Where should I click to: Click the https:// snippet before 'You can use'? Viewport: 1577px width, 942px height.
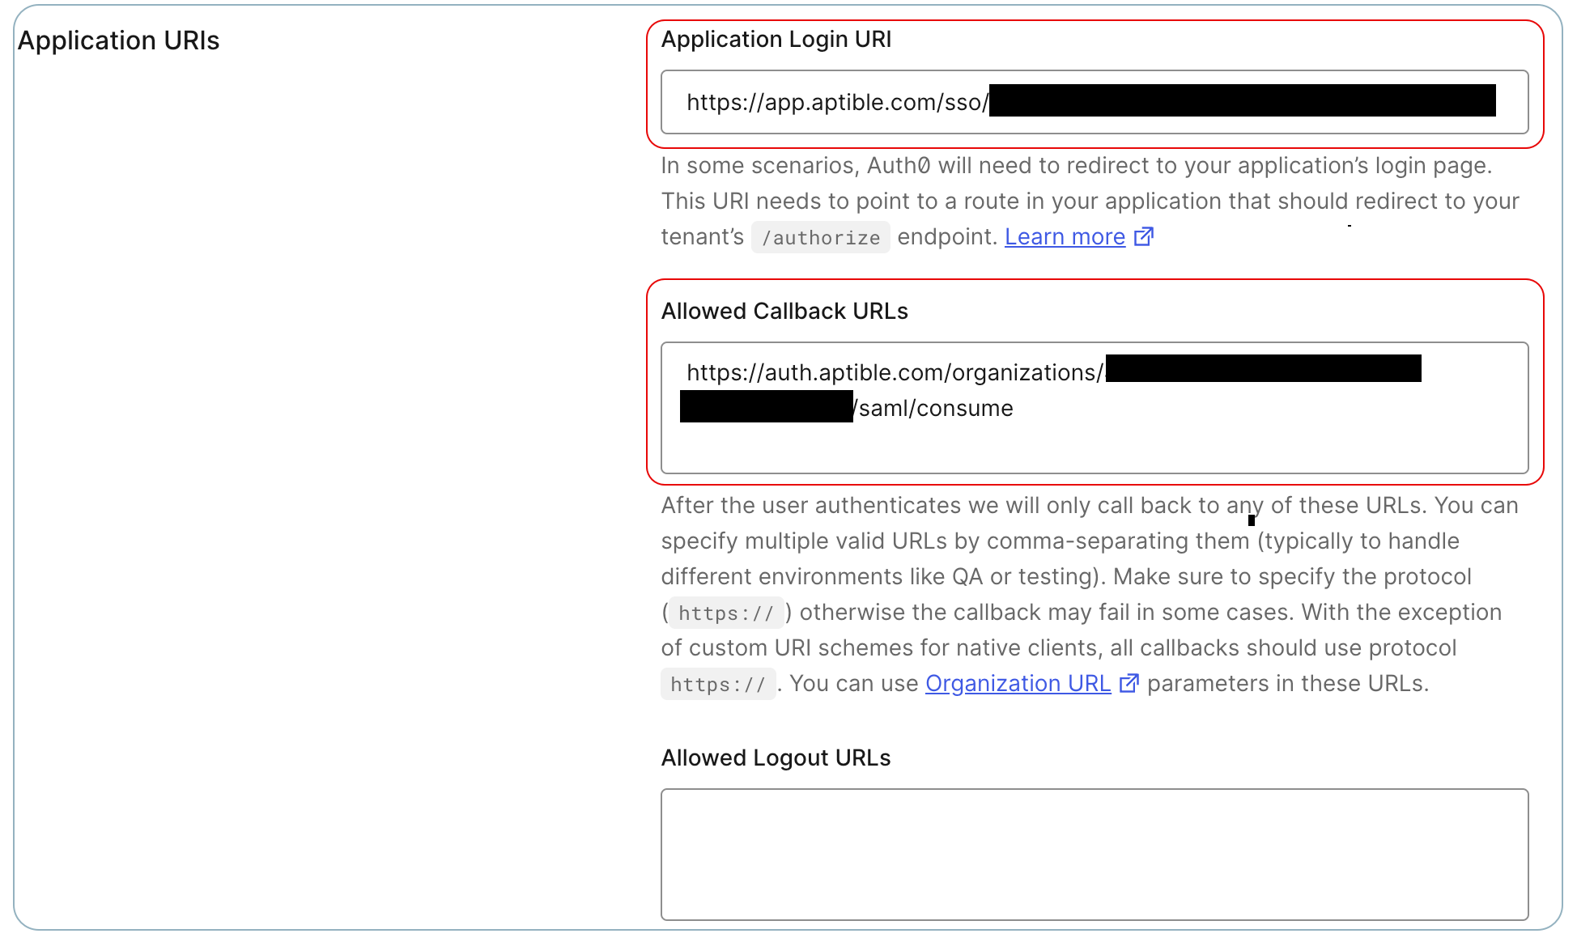click(x=717, y=685)
